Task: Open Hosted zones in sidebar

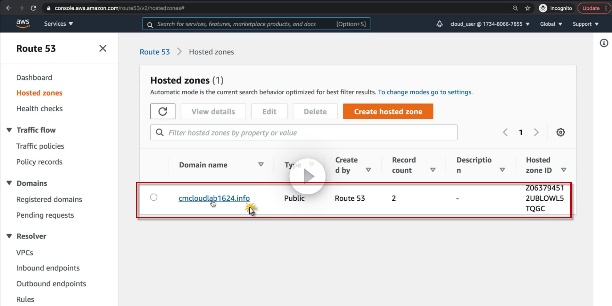Action: pos(39,93)
